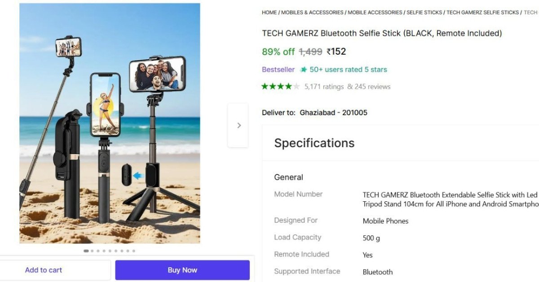
Task: Select the third carousel indicator dot
Action: coord(97,251)
